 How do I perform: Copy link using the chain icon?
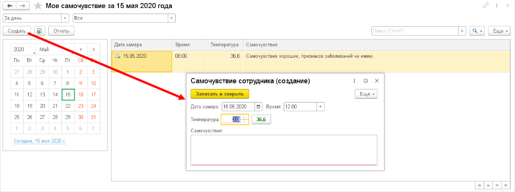pyautogui.click(x=485, y=6)
